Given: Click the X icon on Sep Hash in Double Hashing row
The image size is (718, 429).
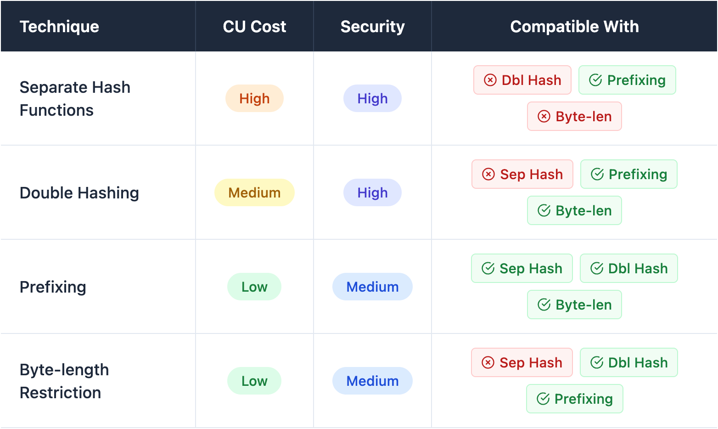Looking at the screenshot, I should [x=488, y=174].
